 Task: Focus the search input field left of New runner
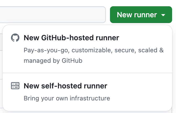coord(53,15)
